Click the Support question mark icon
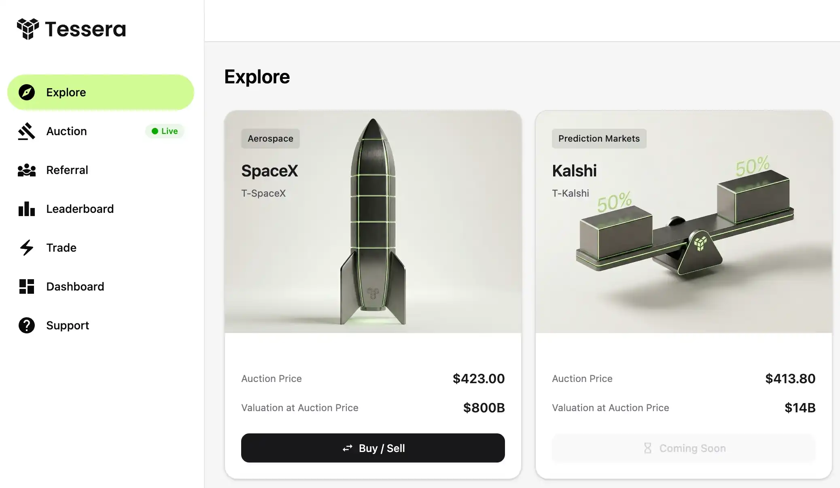This screenshot has height=488, width=840. point(26,325)
